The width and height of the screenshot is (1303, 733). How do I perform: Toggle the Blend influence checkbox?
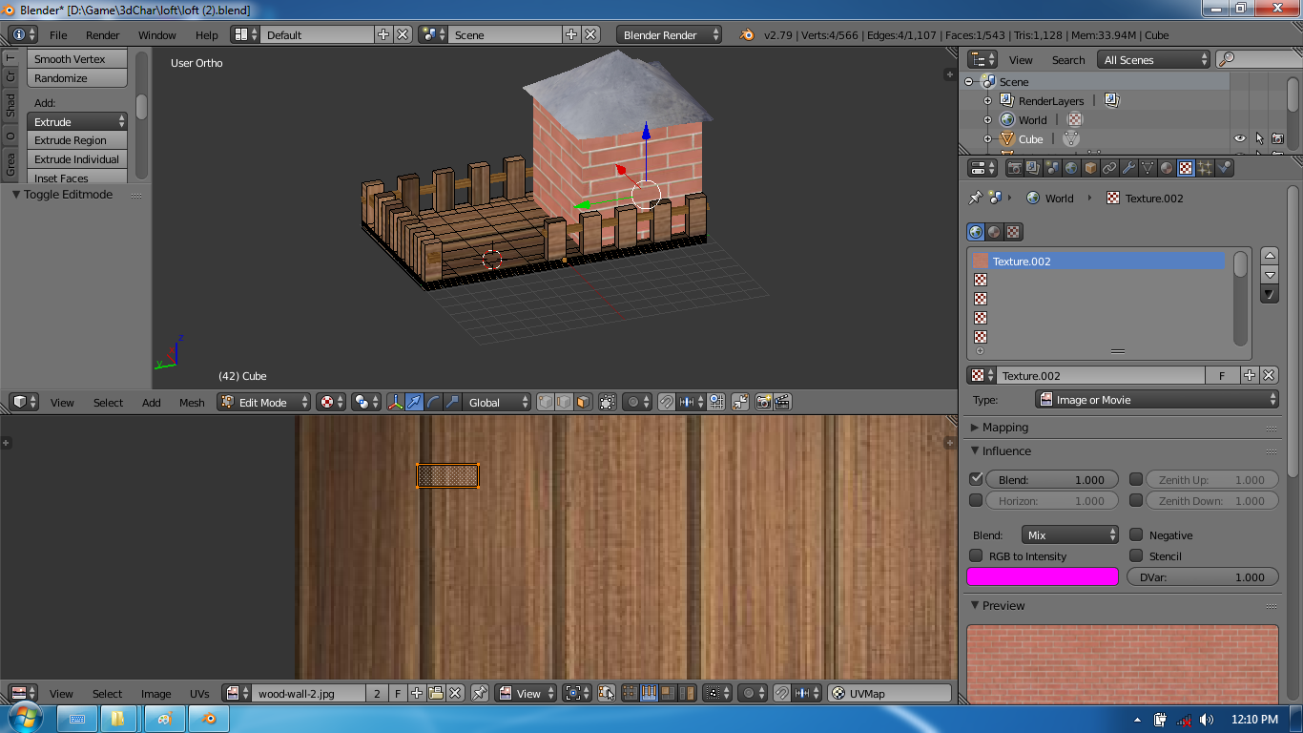976,479
